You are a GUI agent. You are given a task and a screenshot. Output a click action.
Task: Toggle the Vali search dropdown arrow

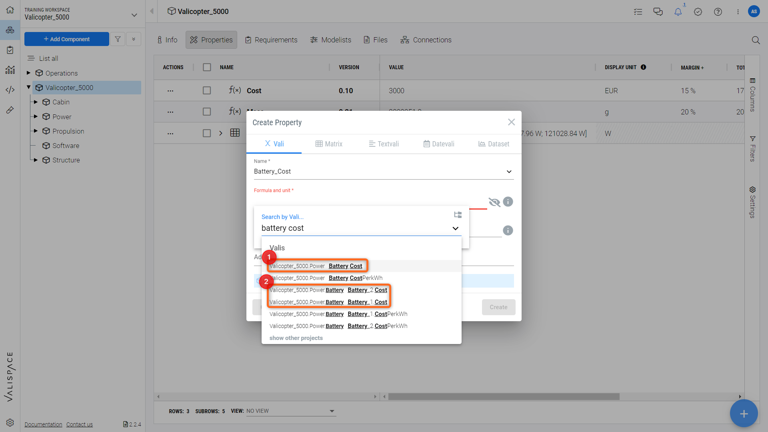[x=455, y=228]
